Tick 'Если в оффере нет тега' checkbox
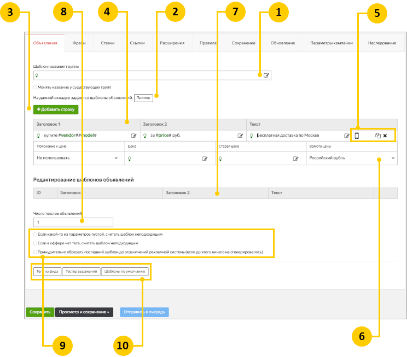Screen dimensions: 407x357 (36, 243)
